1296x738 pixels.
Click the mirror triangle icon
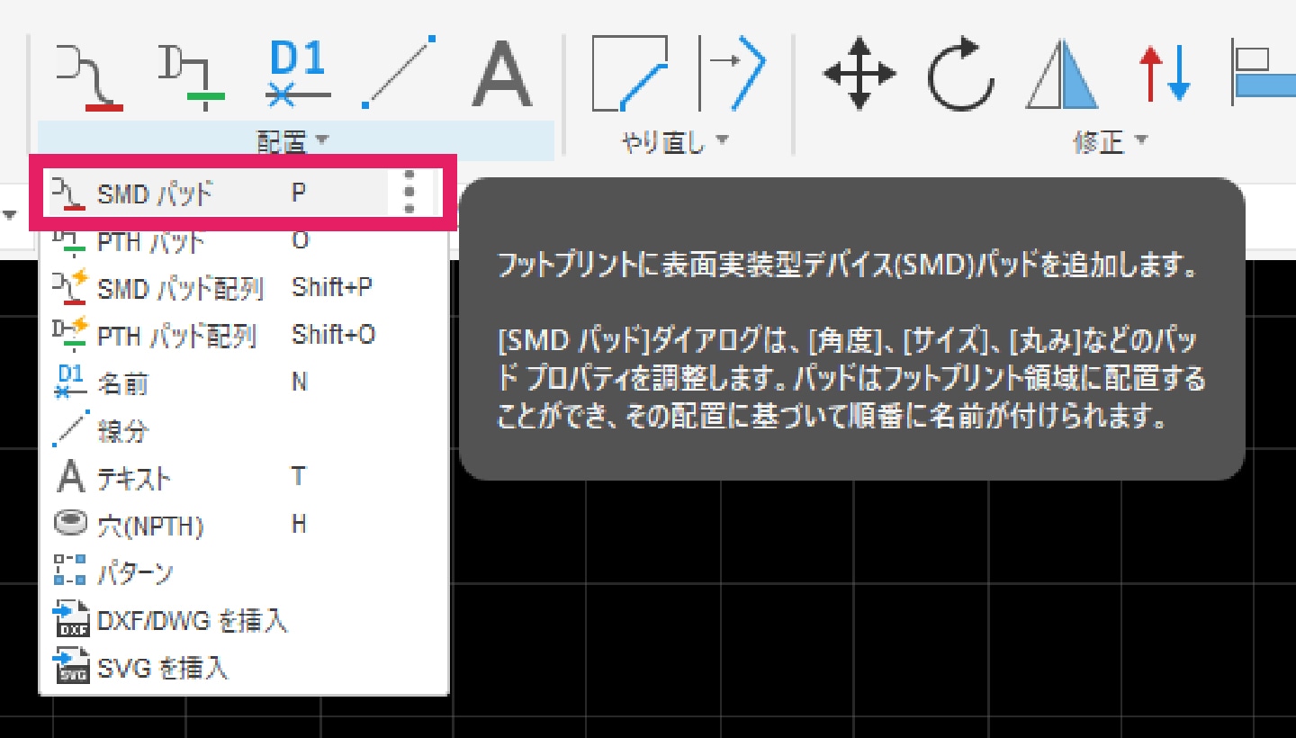pos(1062,76)
